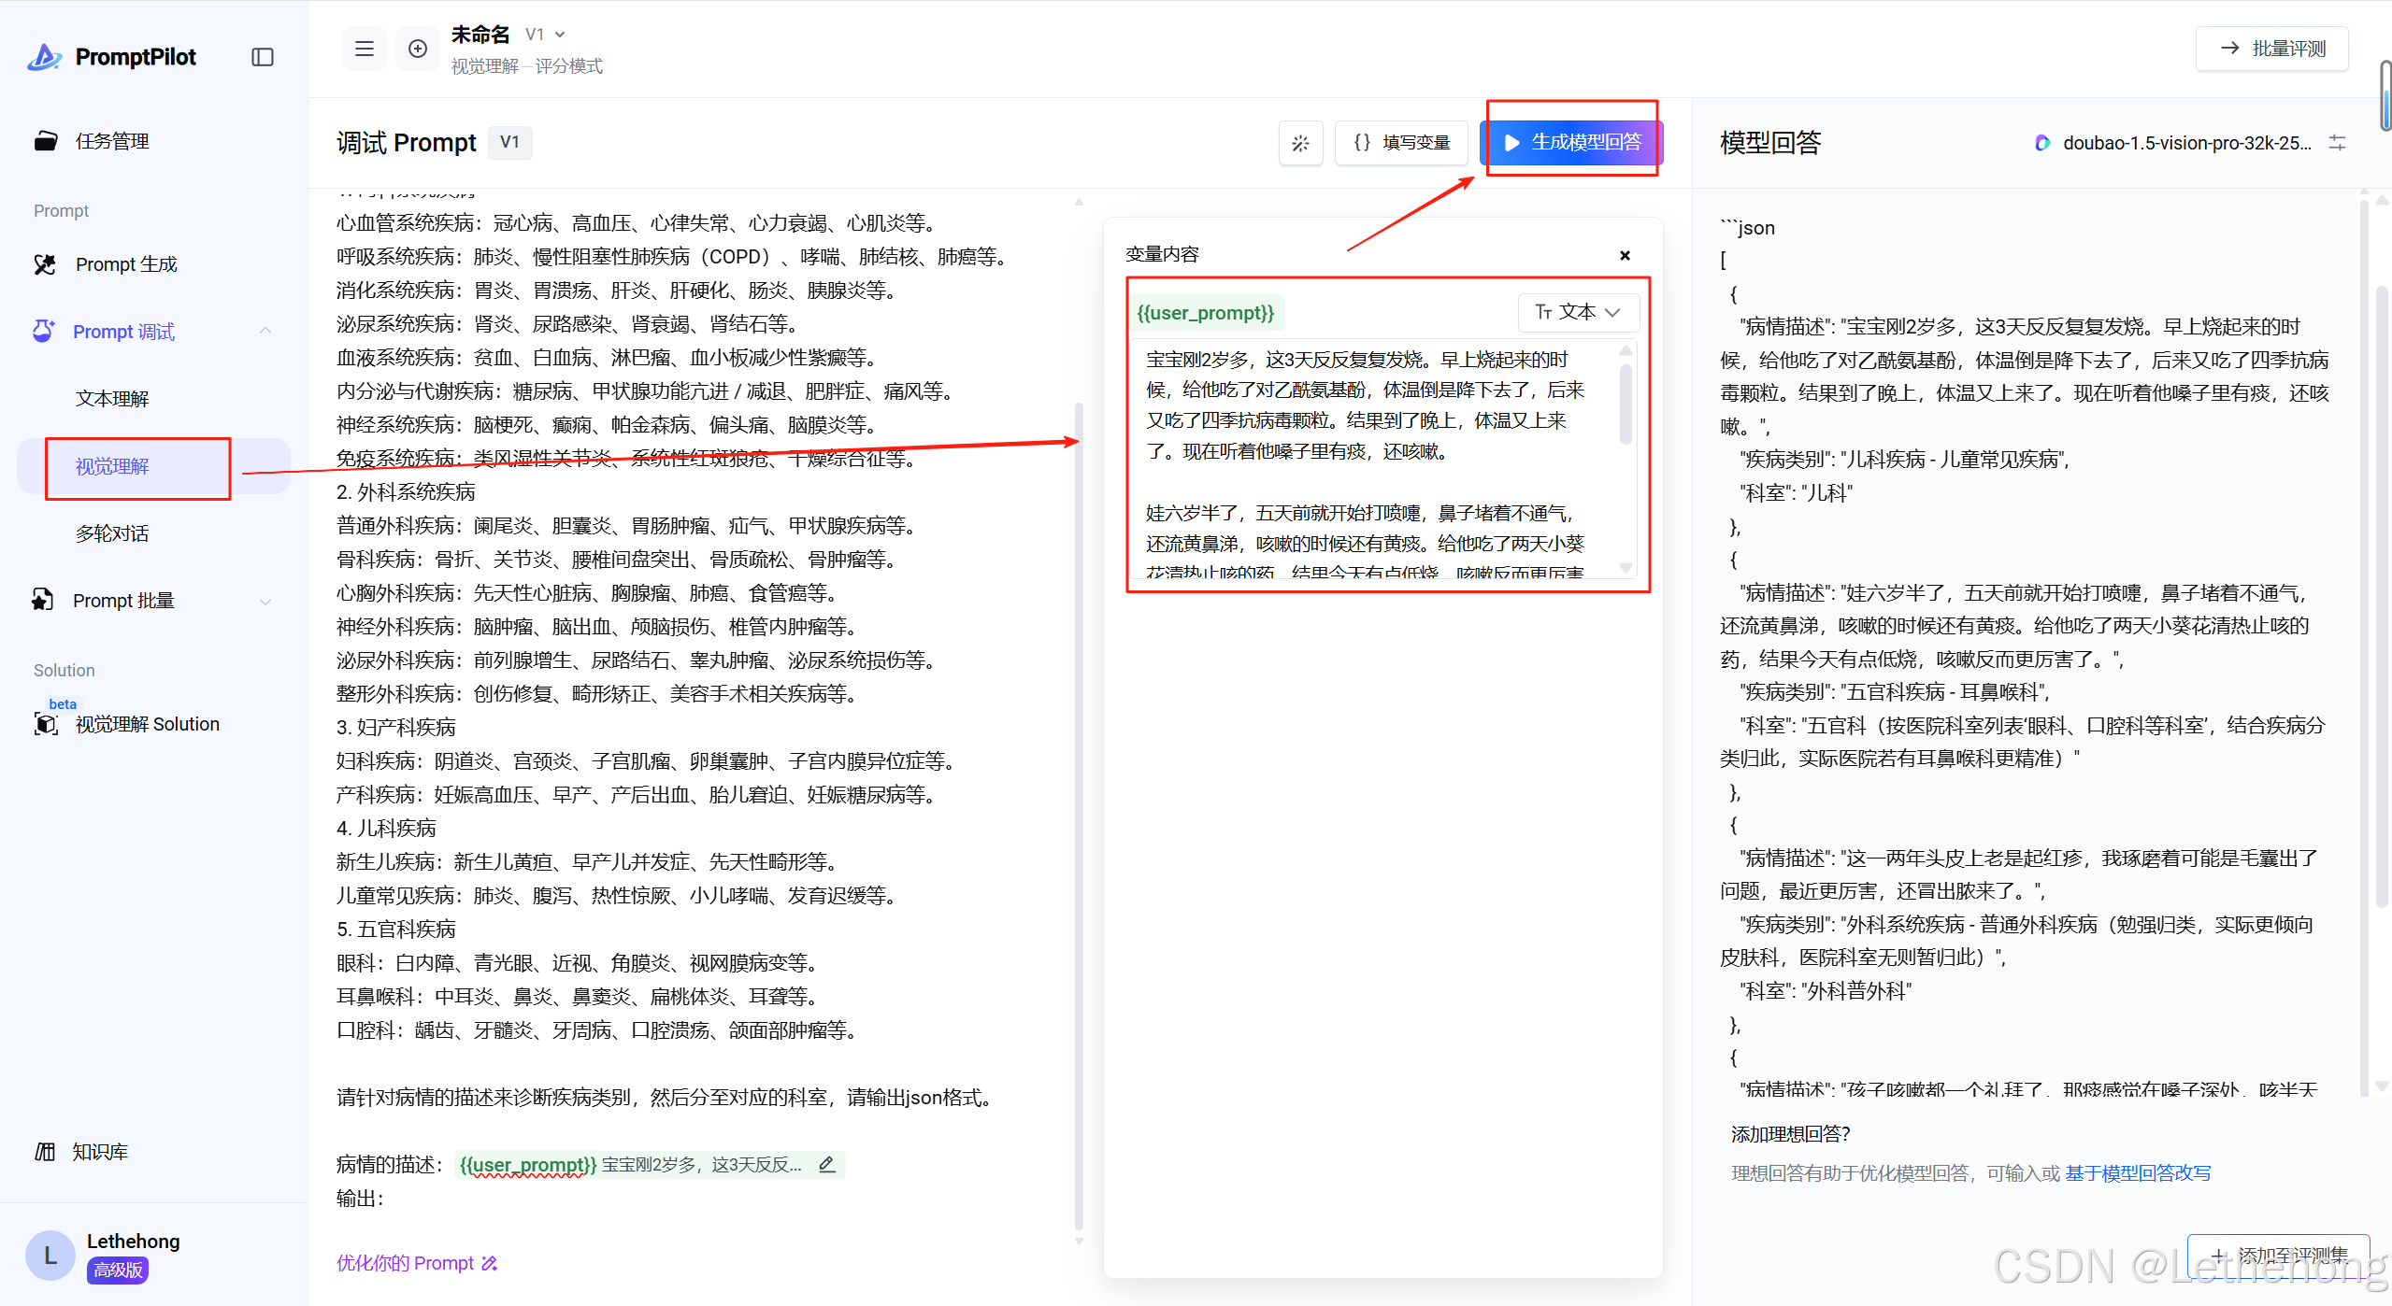Screen dimensions: 2392x1306
Task: Click the 优化你的 Prompt link
Action: [x=417, y=1263]
